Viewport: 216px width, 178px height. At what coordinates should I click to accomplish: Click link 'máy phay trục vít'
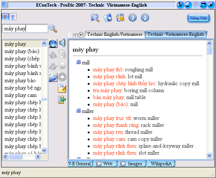[112, 118]
